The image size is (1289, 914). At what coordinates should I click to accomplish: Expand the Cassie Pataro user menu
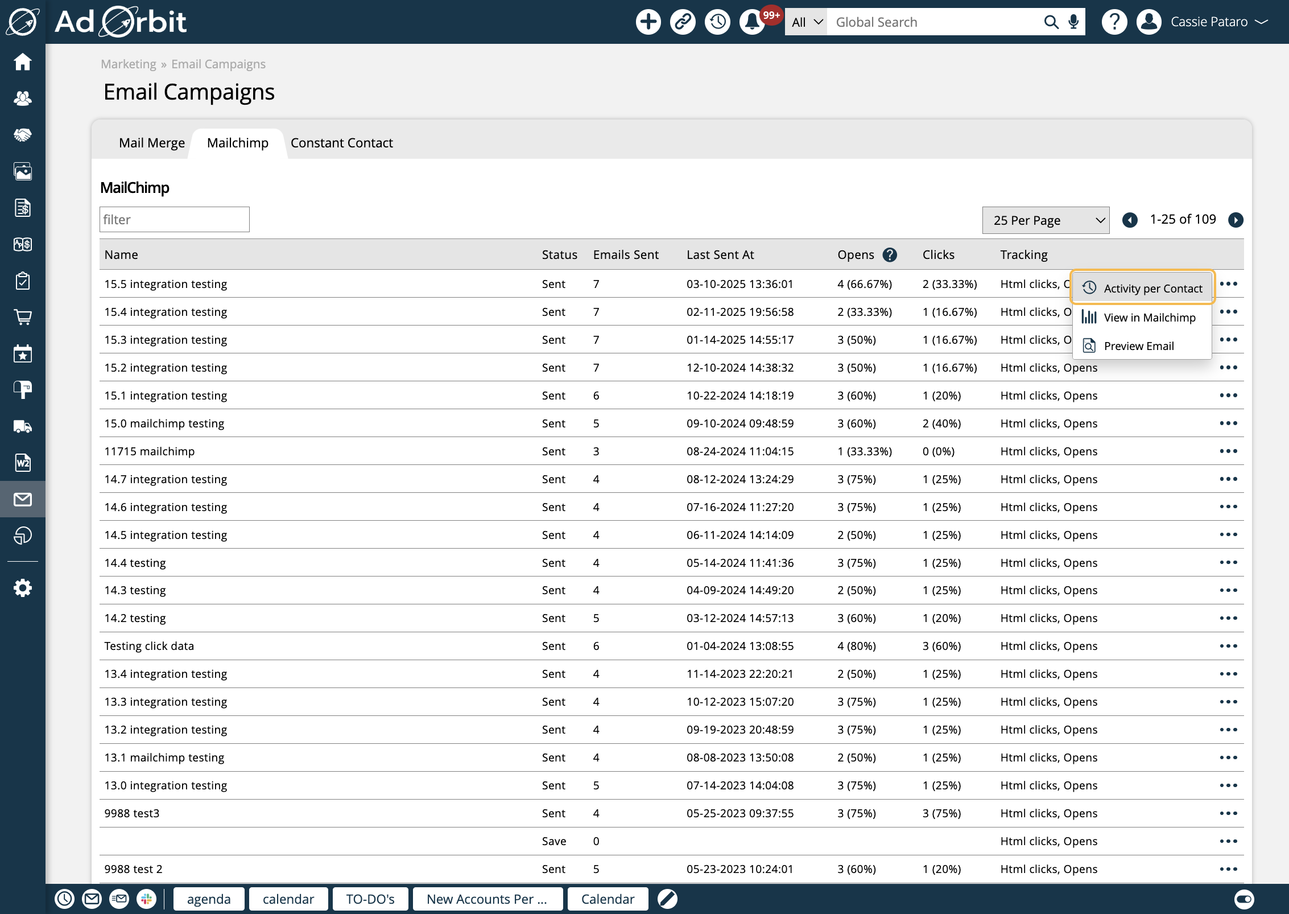click(x=1218, y=22)
